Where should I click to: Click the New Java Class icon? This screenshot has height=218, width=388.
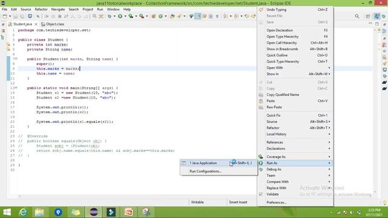coord(161,16)
